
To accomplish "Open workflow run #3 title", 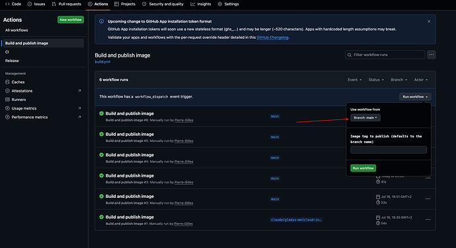I will (x=130, y=175).
